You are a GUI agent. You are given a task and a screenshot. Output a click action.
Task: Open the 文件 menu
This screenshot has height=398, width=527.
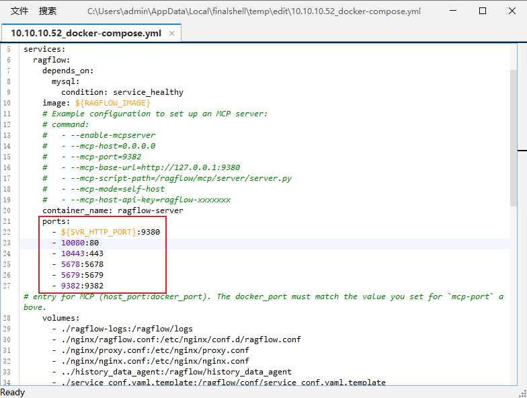click(19, 11)
